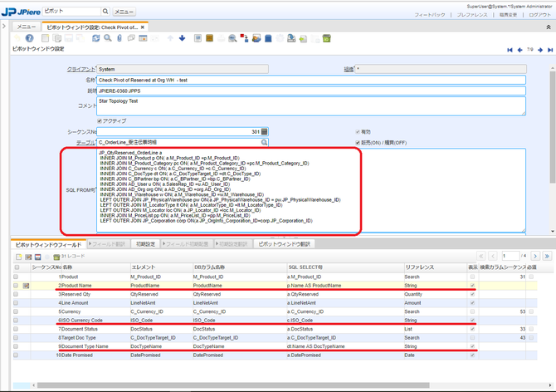The height and width of the screenshot is (392, 556).
Task: Open calculator for シーケンスNo field
Action: point(265,131)
